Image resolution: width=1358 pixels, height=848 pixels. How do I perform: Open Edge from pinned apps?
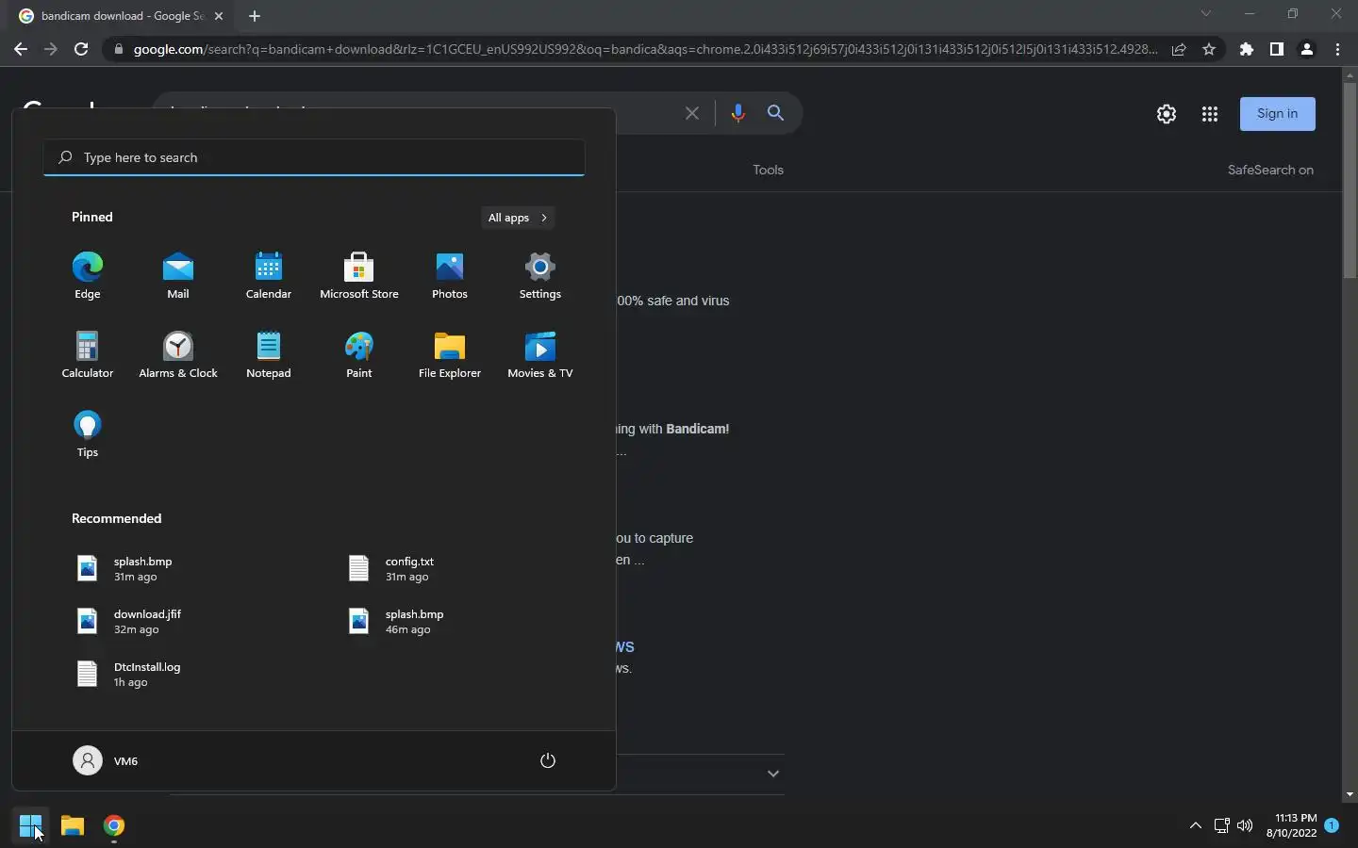(x=88, y=276)
